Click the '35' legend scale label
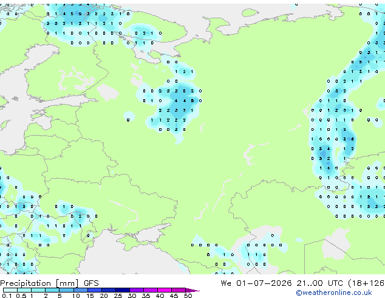Screen dimensions: 385x298 pos(146,296)
